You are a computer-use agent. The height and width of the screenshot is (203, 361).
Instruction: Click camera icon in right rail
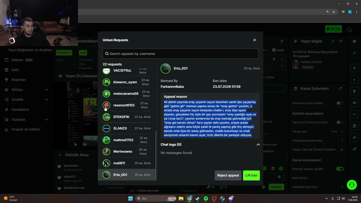click(x=355, y=68)
